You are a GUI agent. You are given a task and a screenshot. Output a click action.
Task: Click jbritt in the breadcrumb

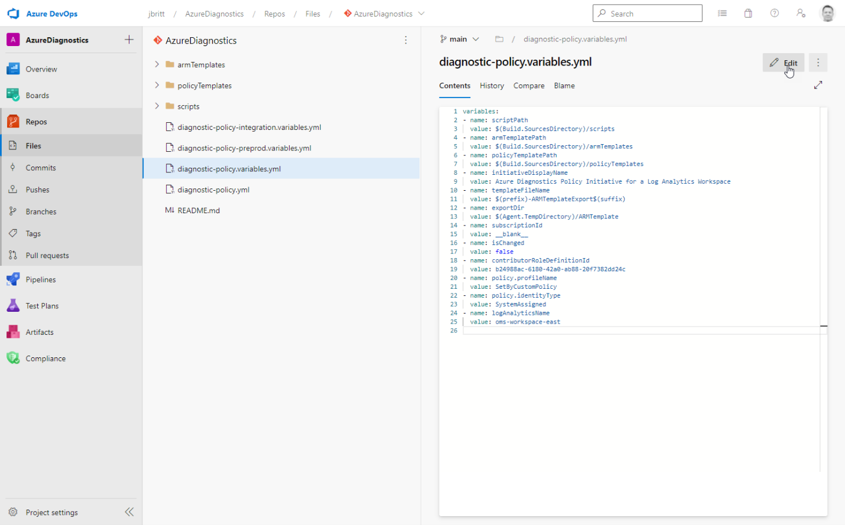[157, 14]
